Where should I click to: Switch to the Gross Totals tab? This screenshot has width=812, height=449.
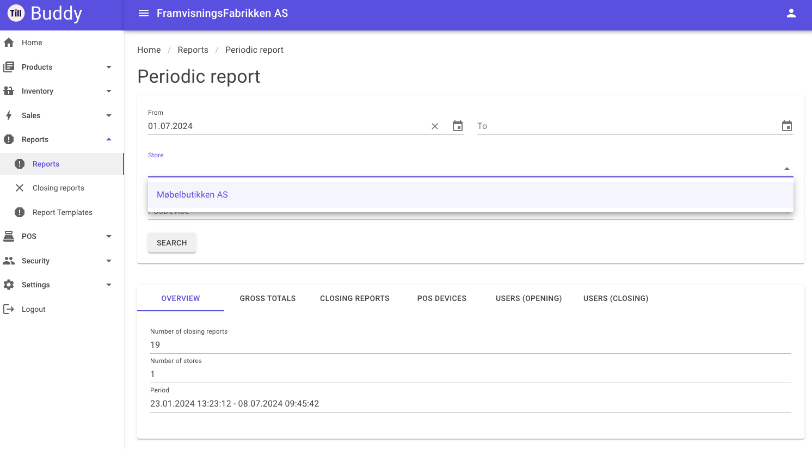pos(268,298)
